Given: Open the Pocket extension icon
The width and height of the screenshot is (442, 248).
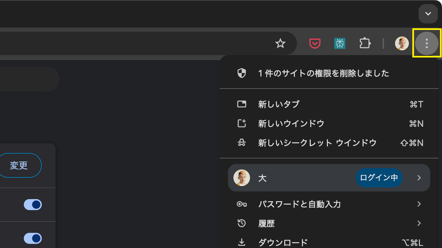Looking at the screenshot, I should coord(315,43).
